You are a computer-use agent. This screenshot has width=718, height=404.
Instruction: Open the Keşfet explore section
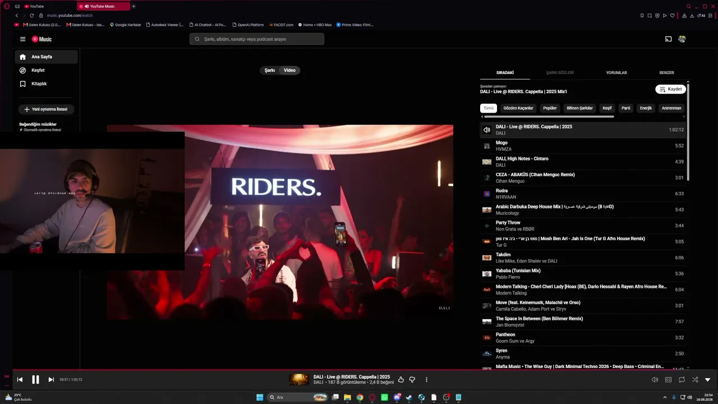click(x=47, y=70)
